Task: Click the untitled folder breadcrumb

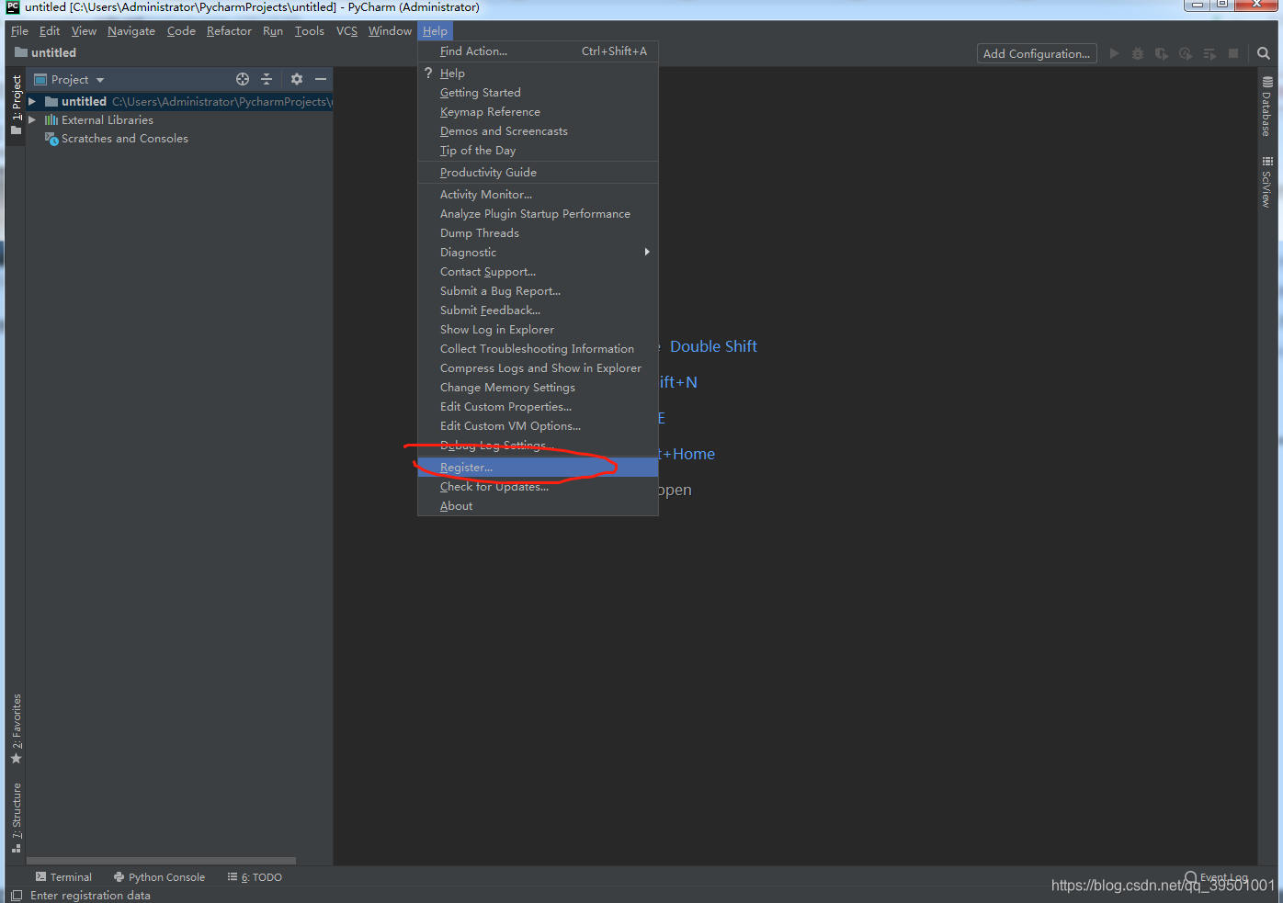Action: tap(45, 53)
